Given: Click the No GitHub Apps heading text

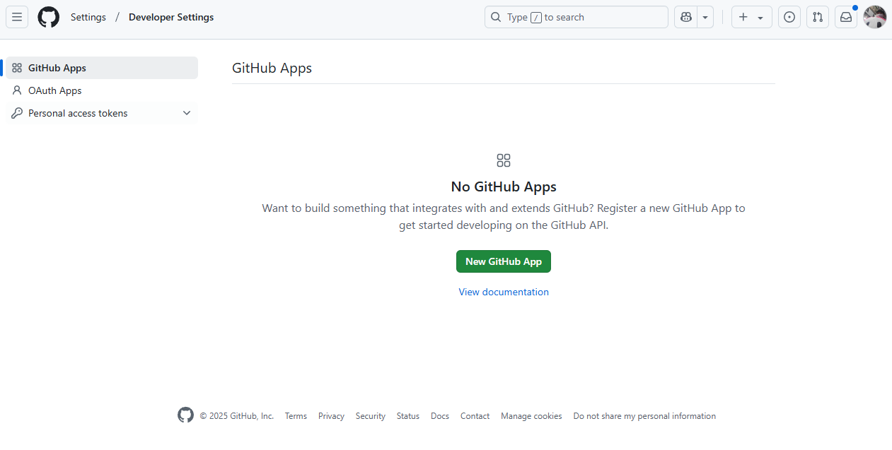Looking at the screenshot, I should pyautogui.click(x=504, y=186).
